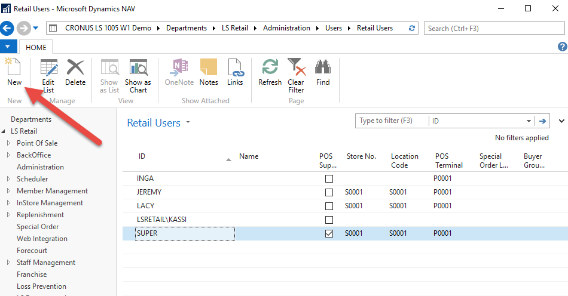Click LS Retail in the address breadcrumb

pos(235,28)
